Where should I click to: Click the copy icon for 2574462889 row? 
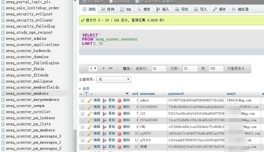click(x=104, y=120)
